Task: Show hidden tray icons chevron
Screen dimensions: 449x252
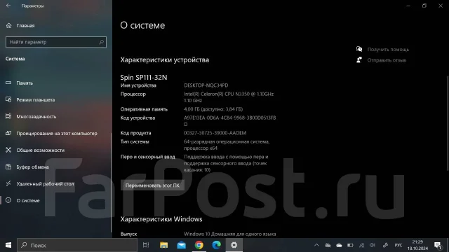Action: [316, 245]
